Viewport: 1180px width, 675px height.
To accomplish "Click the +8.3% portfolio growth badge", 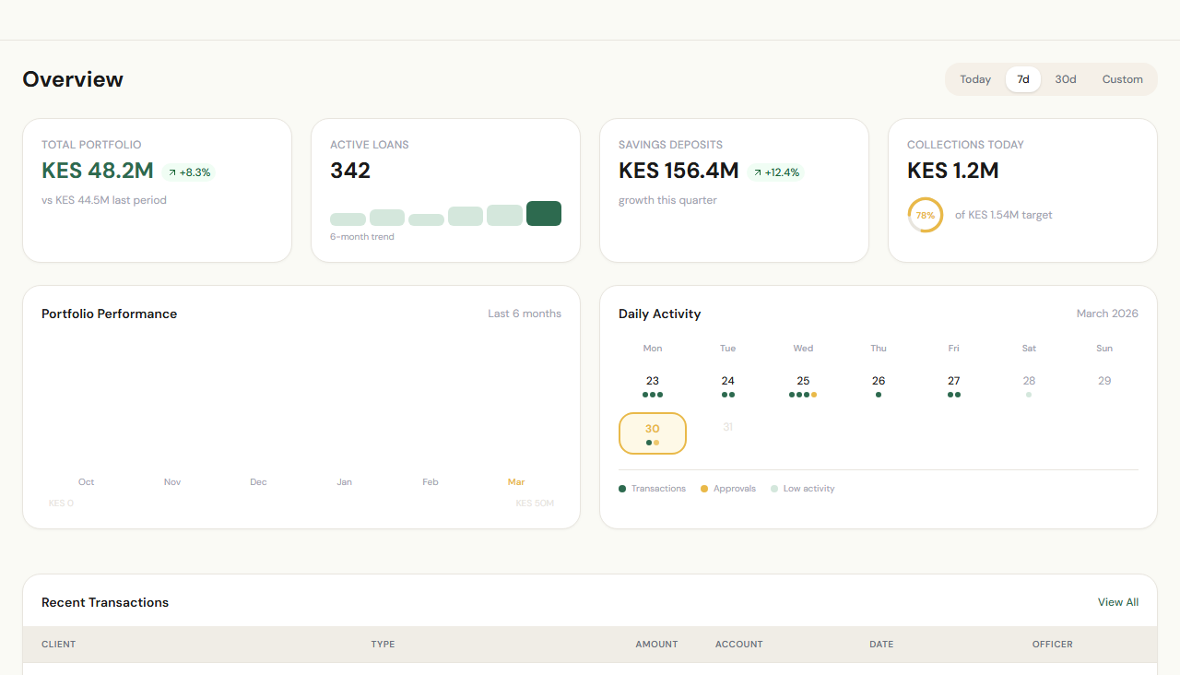I will (189, 172).
